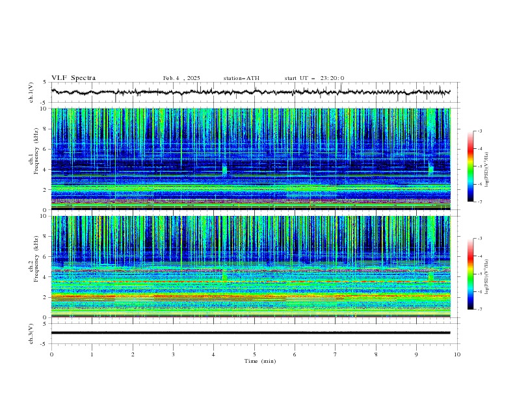Click the "ch.1(V)" waveform axis label
Image resolution: width=515 pixels, height=398 pixels.
pyautogui.click(x=31, y=92)
